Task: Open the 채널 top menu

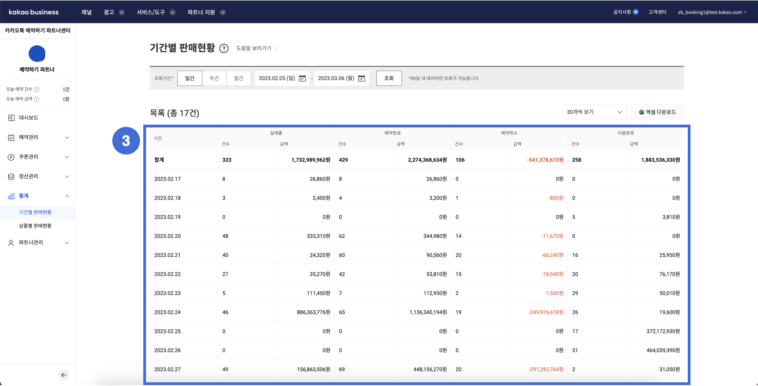Action: [86, 12]
